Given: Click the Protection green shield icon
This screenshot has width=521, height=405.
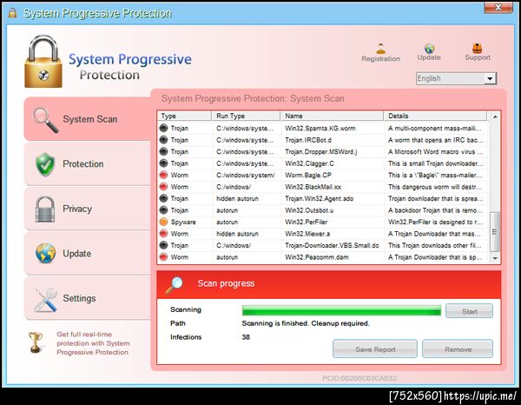Looking at the screenshot, I should click(45, 164).
